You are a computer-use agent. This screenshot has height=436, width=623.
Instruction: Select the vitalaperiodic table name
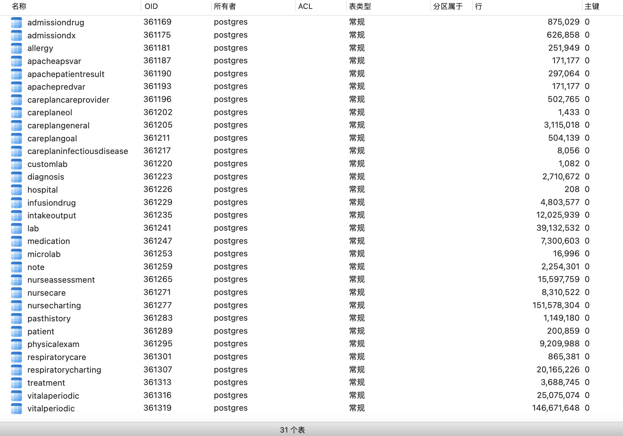point(53,396)
